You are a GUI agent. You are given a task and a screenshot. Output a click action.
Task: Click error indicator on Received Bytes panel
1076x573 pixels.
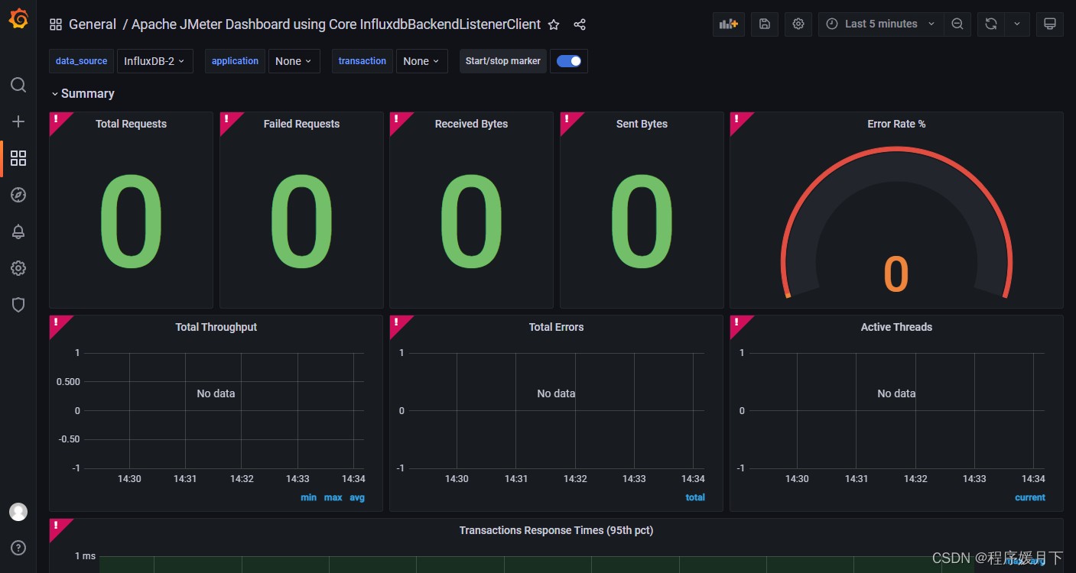click(x=396, y=120)
